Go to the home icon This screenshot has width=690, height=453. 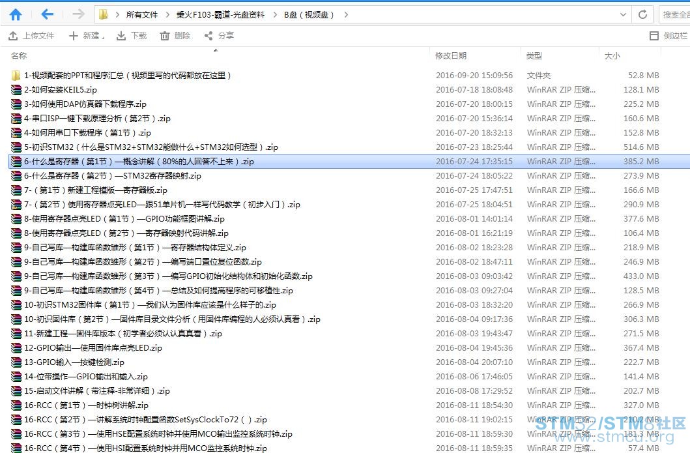tap(16, 15)
